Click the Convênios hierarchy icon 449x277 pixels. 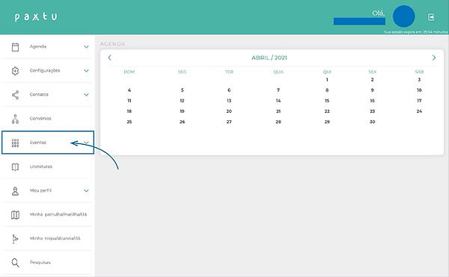[x=15, y=119]
